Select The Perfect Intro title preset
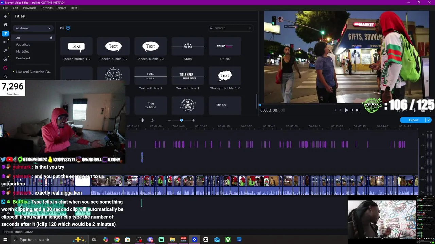The image size is (435, 244). coord(188,105)
